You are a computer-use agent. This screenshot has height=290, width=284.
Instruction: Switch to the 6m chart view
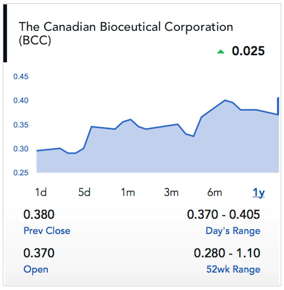point(214,192)
